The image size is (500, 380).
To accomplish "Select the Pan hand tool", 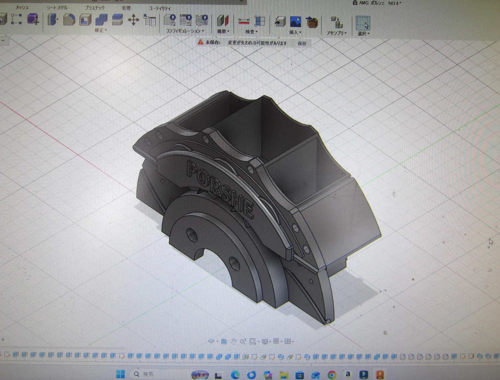I will 233,342.
